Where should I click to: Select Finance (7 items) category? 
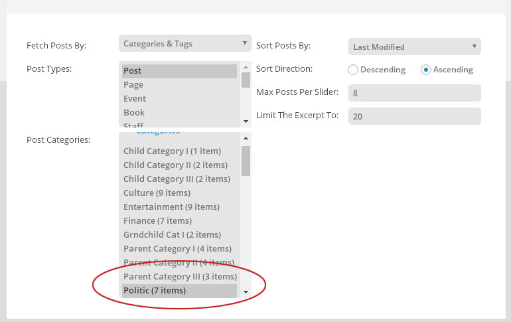point(179,221)
